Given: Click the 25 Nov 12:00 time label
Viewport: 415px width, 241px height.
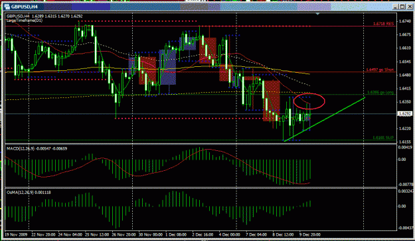Looking at the screenshot, I should click(97, 234).
